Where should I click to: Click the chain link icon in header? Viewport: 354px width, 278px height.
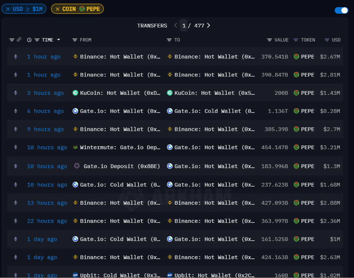[x=19, y=40]
